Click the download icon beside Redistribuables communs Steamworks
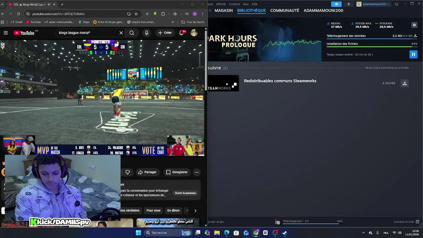Viewport: 423px width, 238px height. pyautogui.click(x=405, y=83)
